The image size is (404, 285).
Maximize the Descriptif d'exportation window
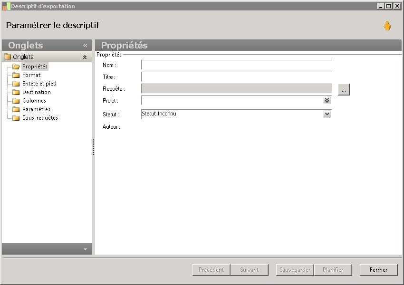(x=389, y=6)
